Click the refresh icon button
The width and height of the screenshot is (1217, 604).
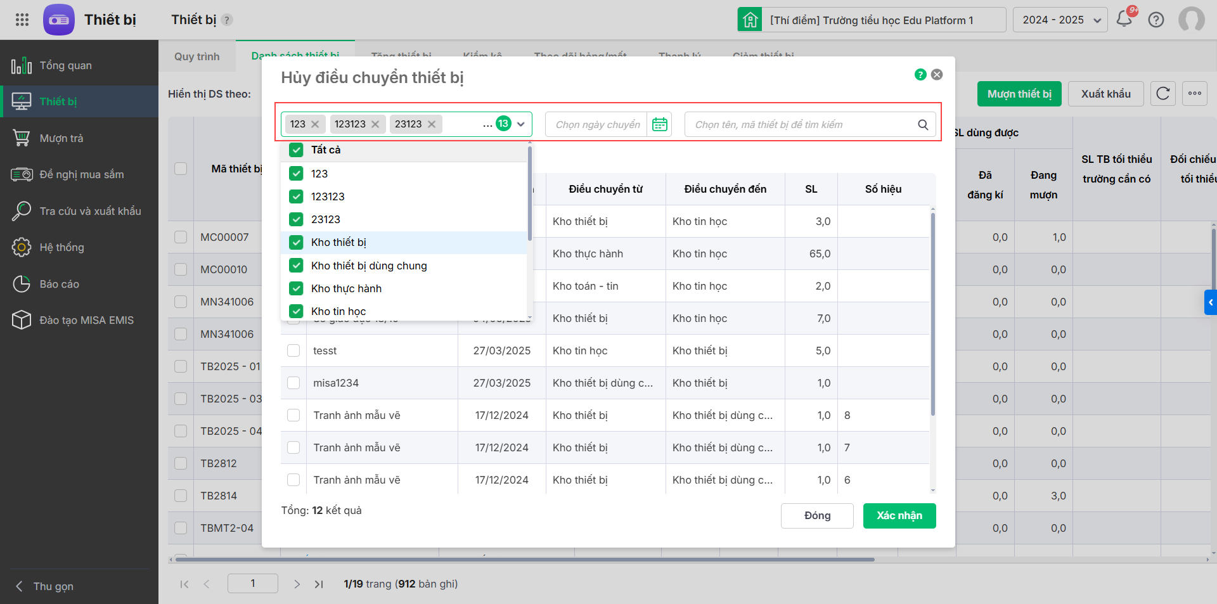click(x=1162, y=94)
